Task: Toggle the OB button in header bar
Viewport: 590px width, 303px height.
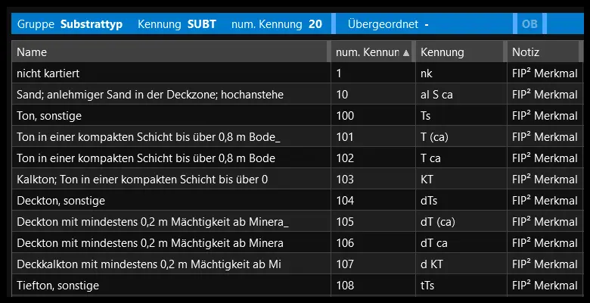Action: click(x=529, y=24)
